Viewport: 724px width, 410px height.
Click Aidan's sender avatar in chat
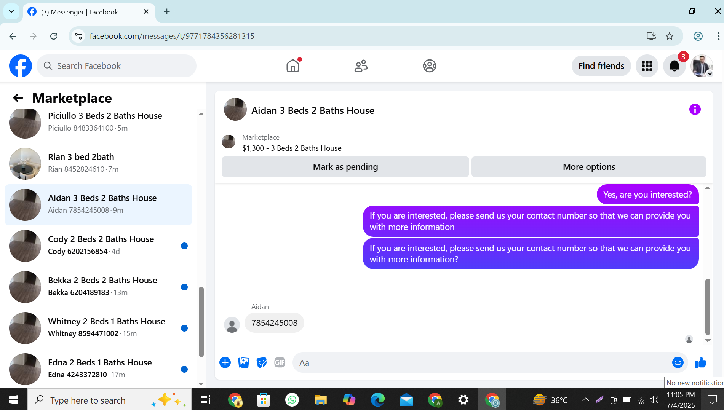[232, 325]
